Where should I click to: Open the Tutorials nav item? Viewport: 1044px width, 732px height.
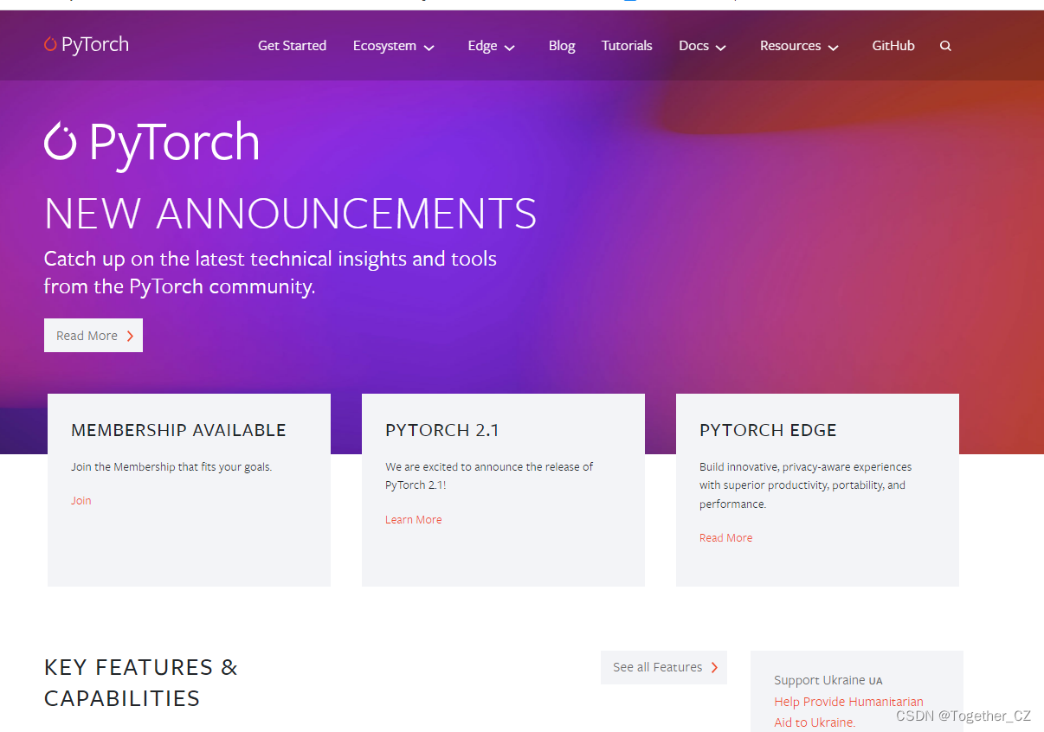click(627, 46)
